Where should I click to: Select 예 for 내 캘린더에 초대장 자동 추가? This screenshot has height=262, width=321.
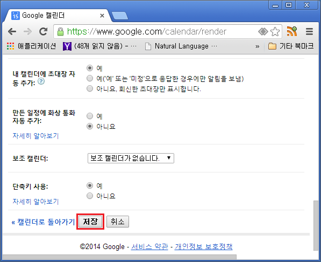click(90, 68)
